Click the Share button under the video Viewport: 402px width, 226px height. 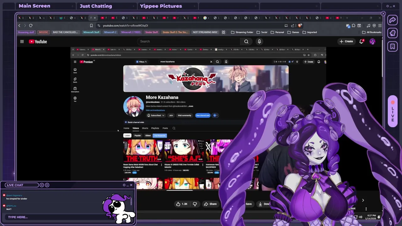tap(210, 204)
